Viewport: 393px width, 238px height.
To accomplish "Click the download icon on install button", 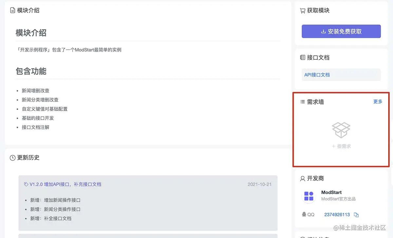I will (324, 31).
